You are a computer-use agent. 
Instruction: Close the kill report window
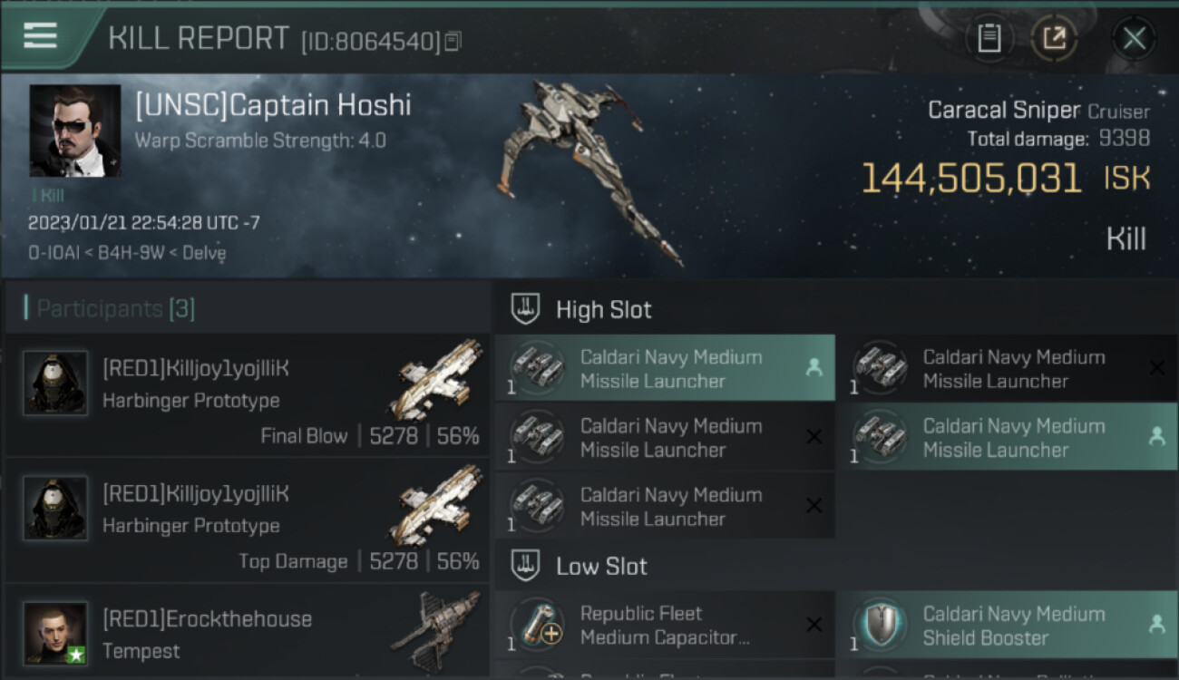1134,38
